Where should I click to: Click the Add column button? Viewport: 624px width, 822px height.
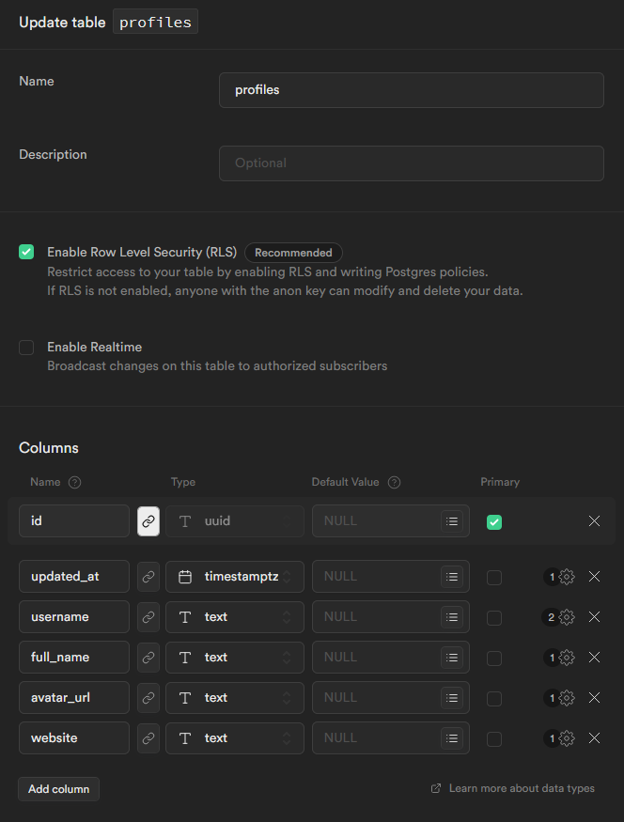coord(58,789)
